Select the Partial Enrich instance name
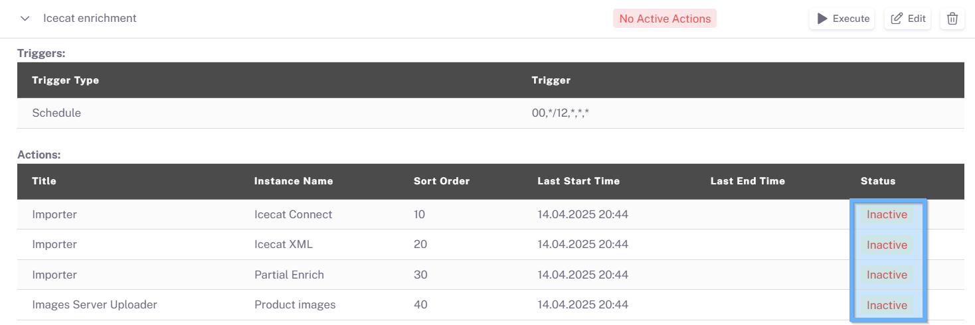The height and width of the screenshot is (325, 975). tap(289, 275)
